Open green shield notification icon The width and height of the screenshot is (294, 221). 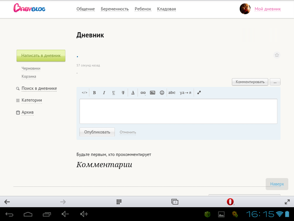point(207,214)
